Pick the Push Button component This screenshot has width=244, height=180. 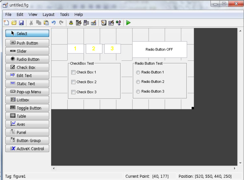[x=27, y=43]
